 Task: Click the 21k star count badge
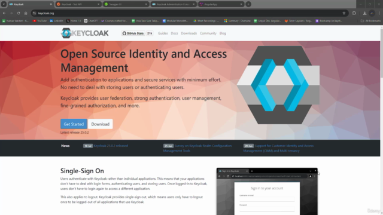click(150, 33)
